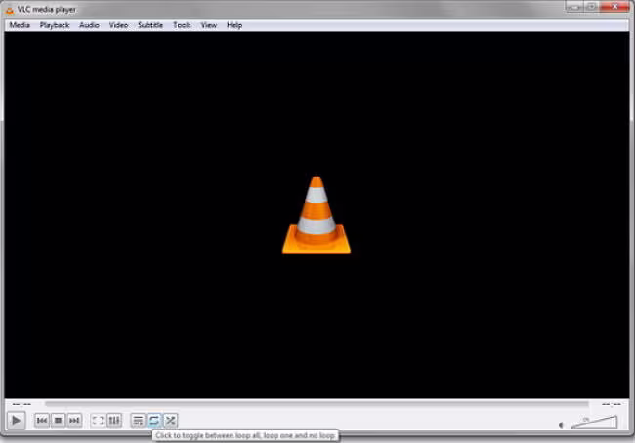The image size is (635, 443).
Task: Open the Media menu
Action: [x=20, y=25]
